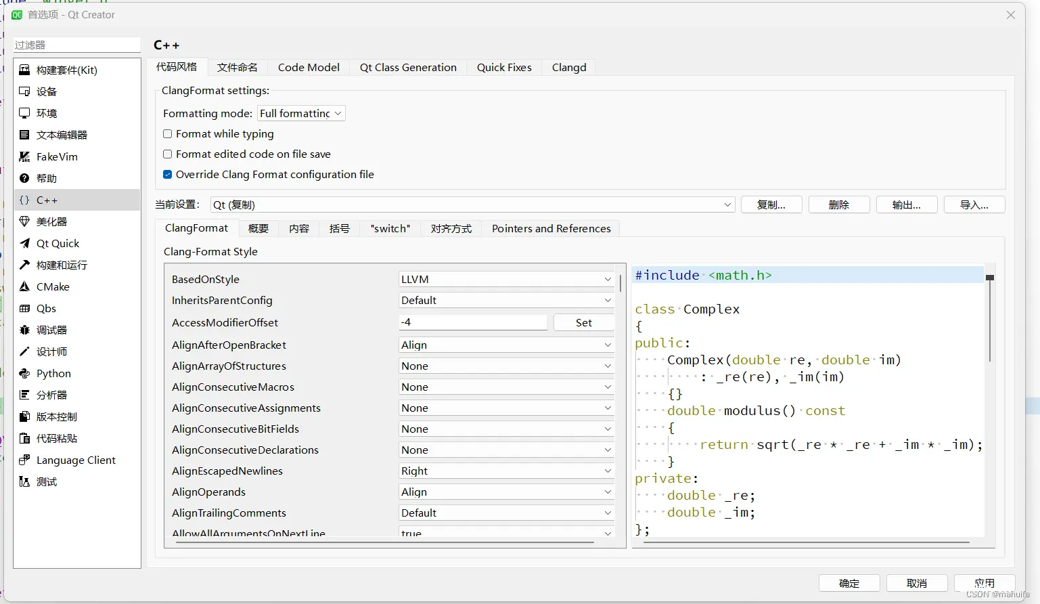Open the 设计师 designer category

(x=76, y=351)
